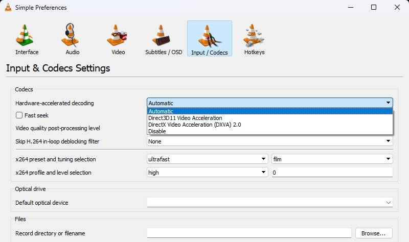Image resolution: width=409 pixels, height=242 pixels.
Task: Click the Record directory or filename field
Action: (x=249, y=233)
